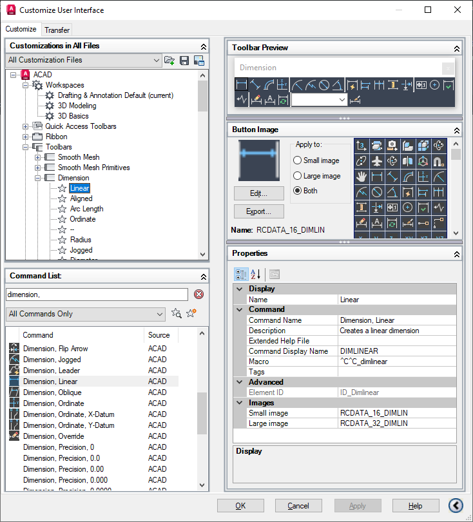Screen dimensions: 473x522
Task: Clear the command search with red X
Action: tap(198, 295)
